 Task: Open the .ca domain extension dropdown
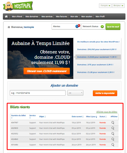pyautogui.click(x=75, y=93)
